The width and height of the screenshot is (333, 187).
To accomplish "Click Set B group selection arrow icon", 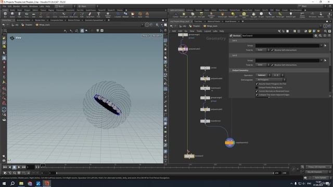I will (x=326, y=60).
